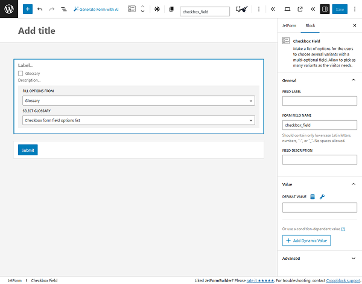The height and width of the screenshot is (284, 362).
Task: Click the second double-left chevron icon
Action: (313, 9)
